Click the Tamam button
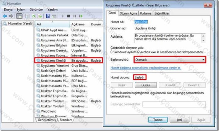The width and height of the screenshot is (219, 131). 158,120
